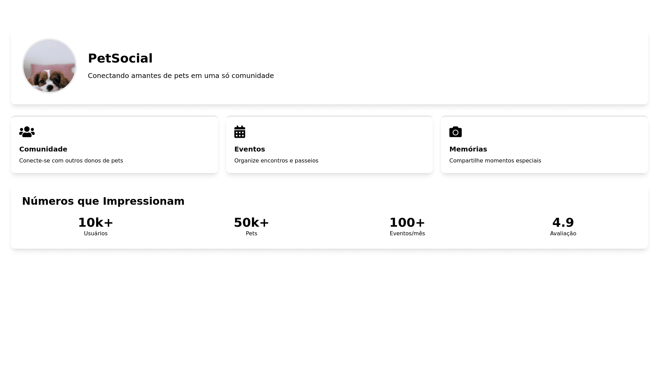Click 'Organize encontros e passeios' description
This screenshot has width=659, height=371.
(276, 160)
